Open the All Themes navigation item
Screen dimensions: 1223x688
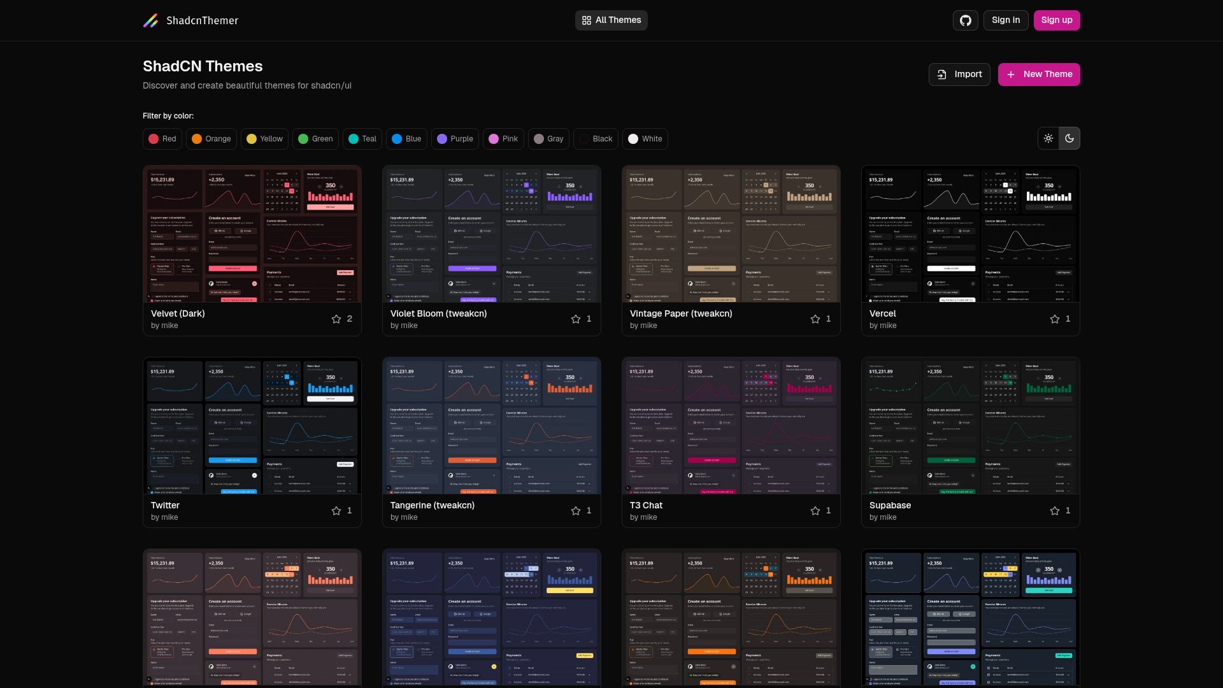(x=611, y=20)
